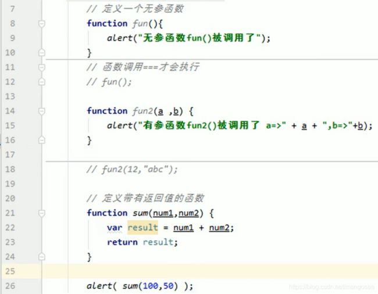Collapse fun2 function fold at line 14
Screen dimensions: 378x294
point(42,111)
